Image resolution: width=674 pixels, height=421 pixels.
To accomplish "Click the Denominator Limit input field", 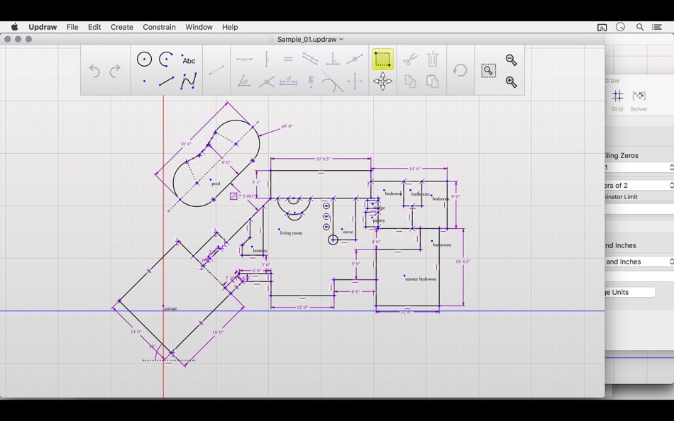I will [639, 209].
